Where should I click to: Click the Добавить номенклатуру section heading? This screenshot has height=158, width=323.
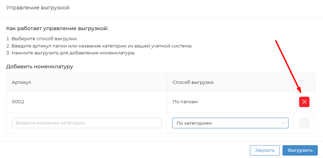pyautogui.click(x=39, y=67)
